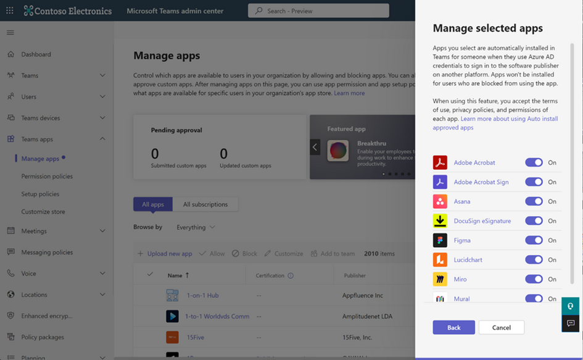Turn off the Adobe Acrobat toggle
The width and height of the screenshot is (583, 360).
coord(534,162)
